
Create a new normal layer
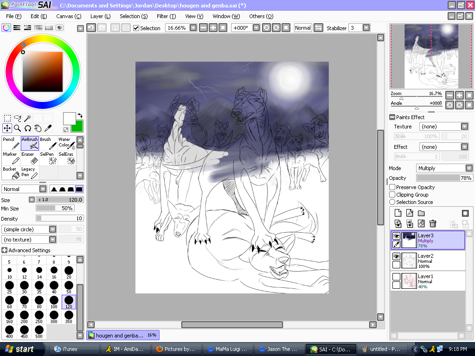(x=398, y=213)
